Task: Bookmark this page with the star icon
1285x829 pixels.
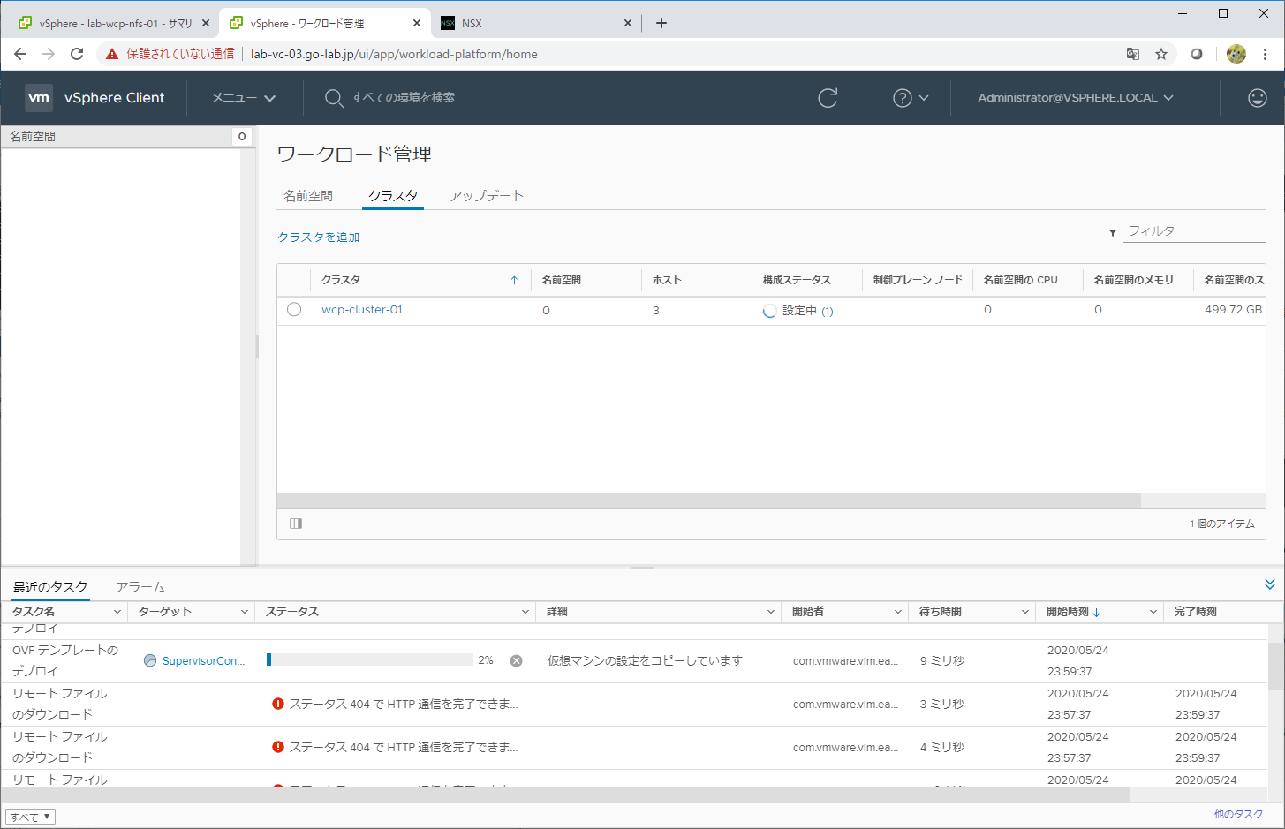Action: [x=1161, y=54]
